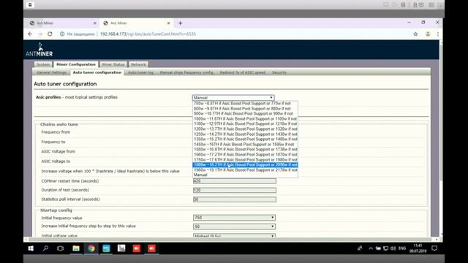Viewport: 468px width, 263px height.
Task: Select the ~16.8TH profile option
Action: [245, 149]
